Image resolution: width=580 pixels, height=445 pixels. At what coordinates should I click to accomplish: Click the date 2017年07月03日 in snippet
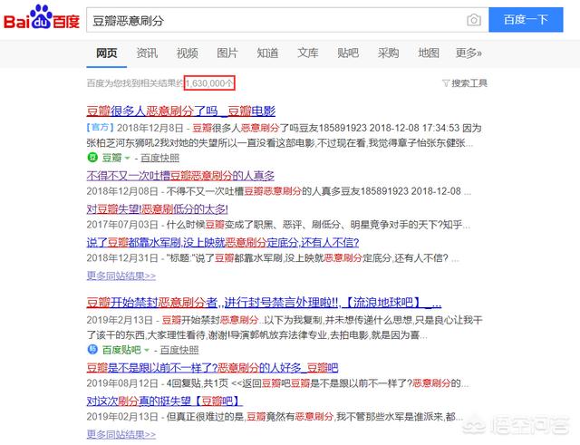tap(122, 225)
